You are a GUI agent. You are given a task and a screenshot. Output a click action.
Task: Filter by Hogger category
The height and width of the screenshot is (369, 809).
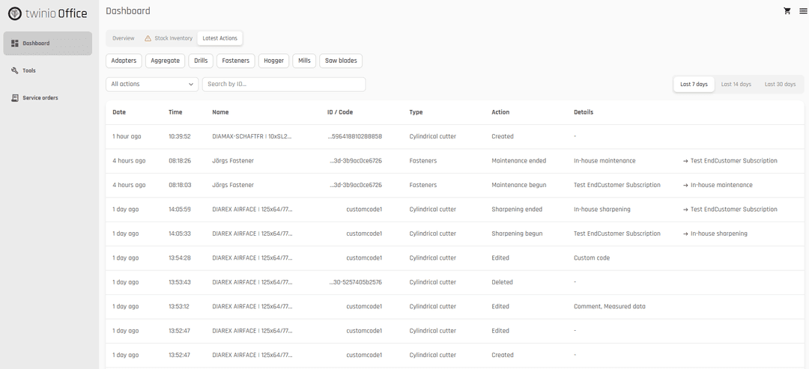(x=274, y=61)
